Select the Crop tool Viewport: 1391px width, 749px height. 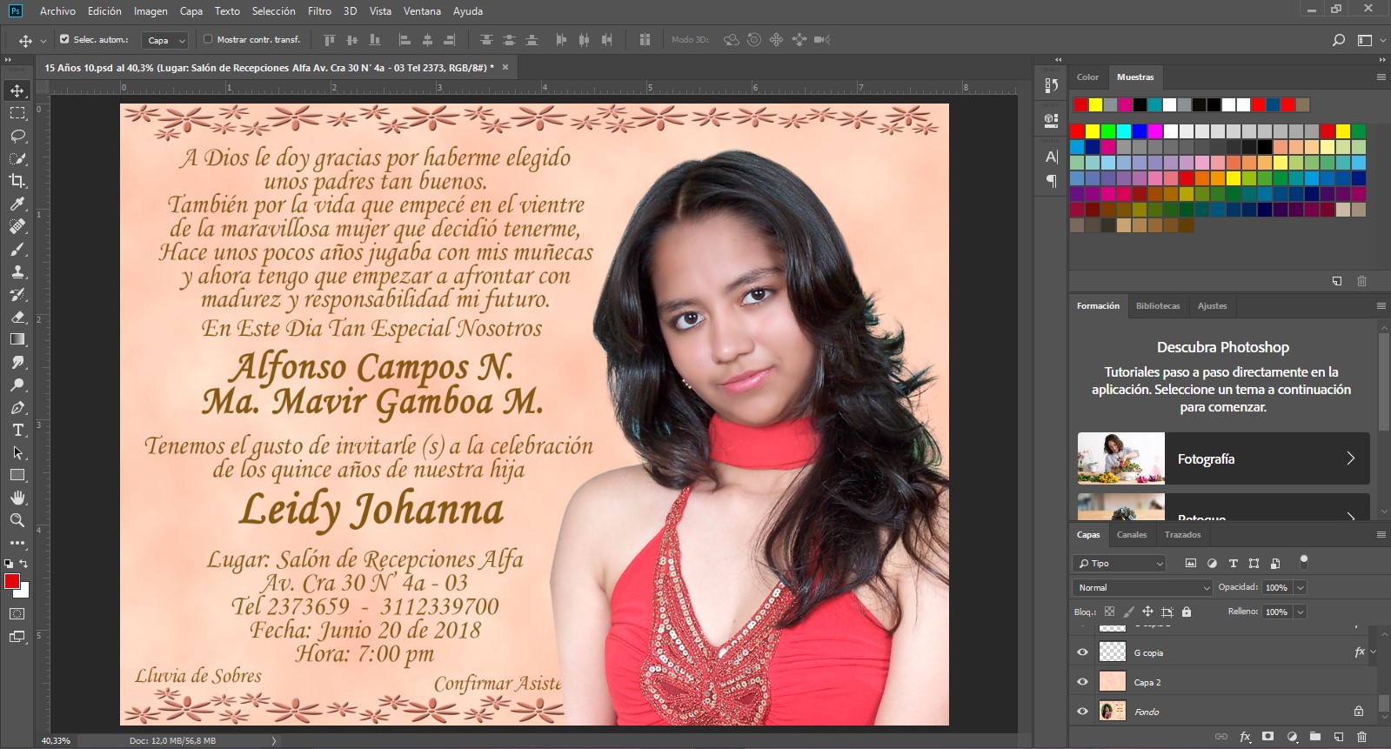click(17, 181)
